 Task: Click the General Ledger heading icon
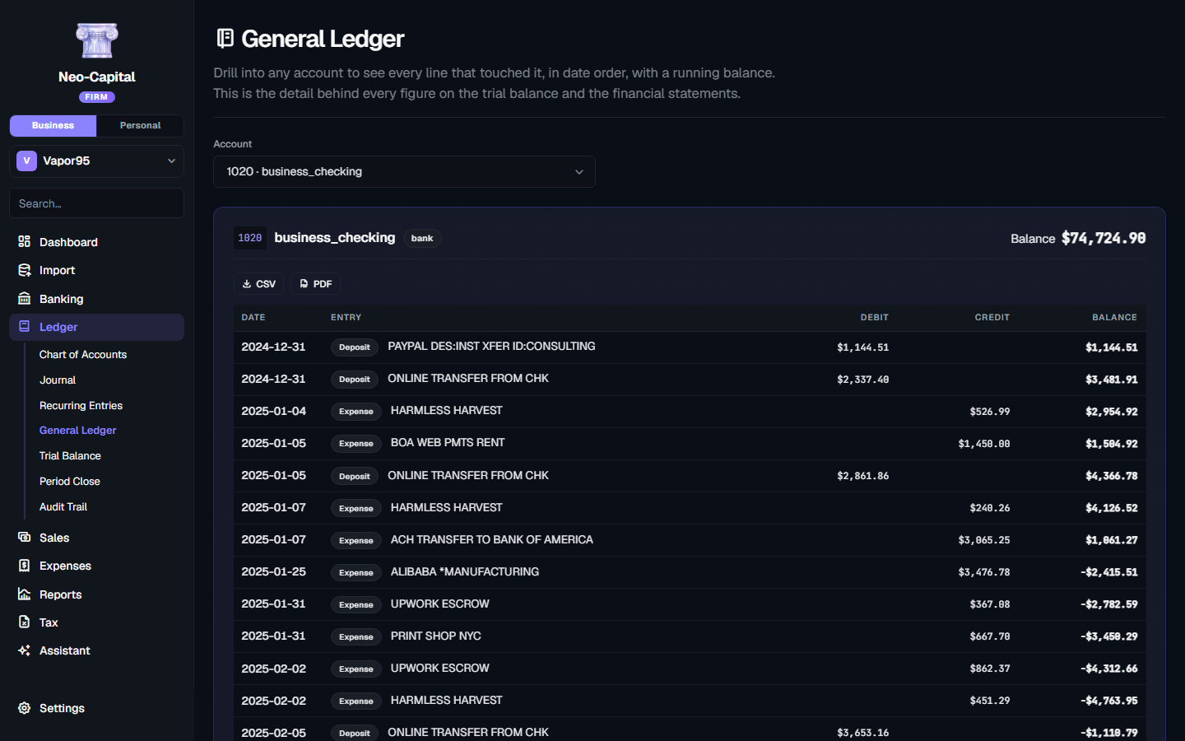click(x=225, y=38)
